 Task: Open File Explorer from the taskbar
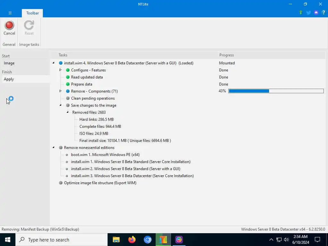pyautogui.click(x=116, y=240)
